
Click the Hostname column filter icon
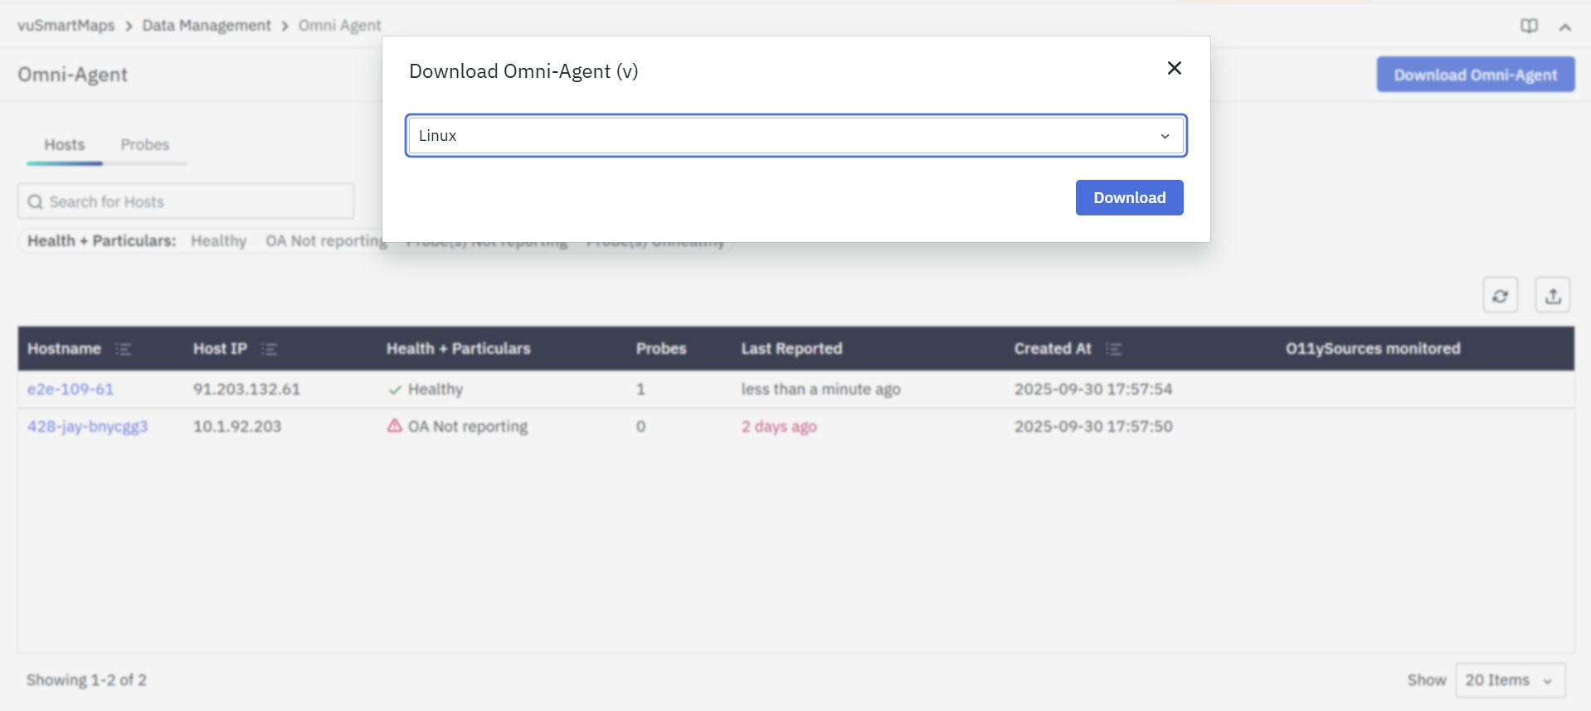(x=124, y=349)
